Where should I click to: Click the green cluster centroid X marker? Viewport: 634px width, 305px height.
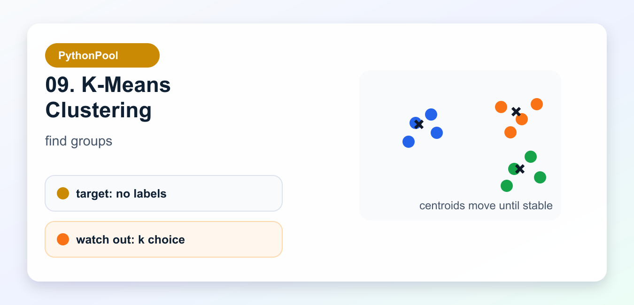pyautogui.click(x=519, y=169)
